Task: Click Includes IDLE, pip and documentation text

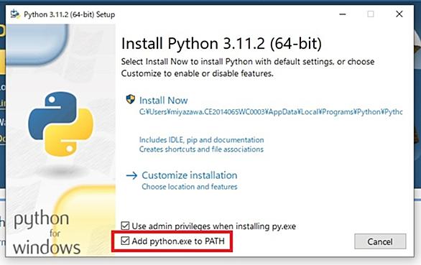Action: pyautogui.click(x=202, y=140)
